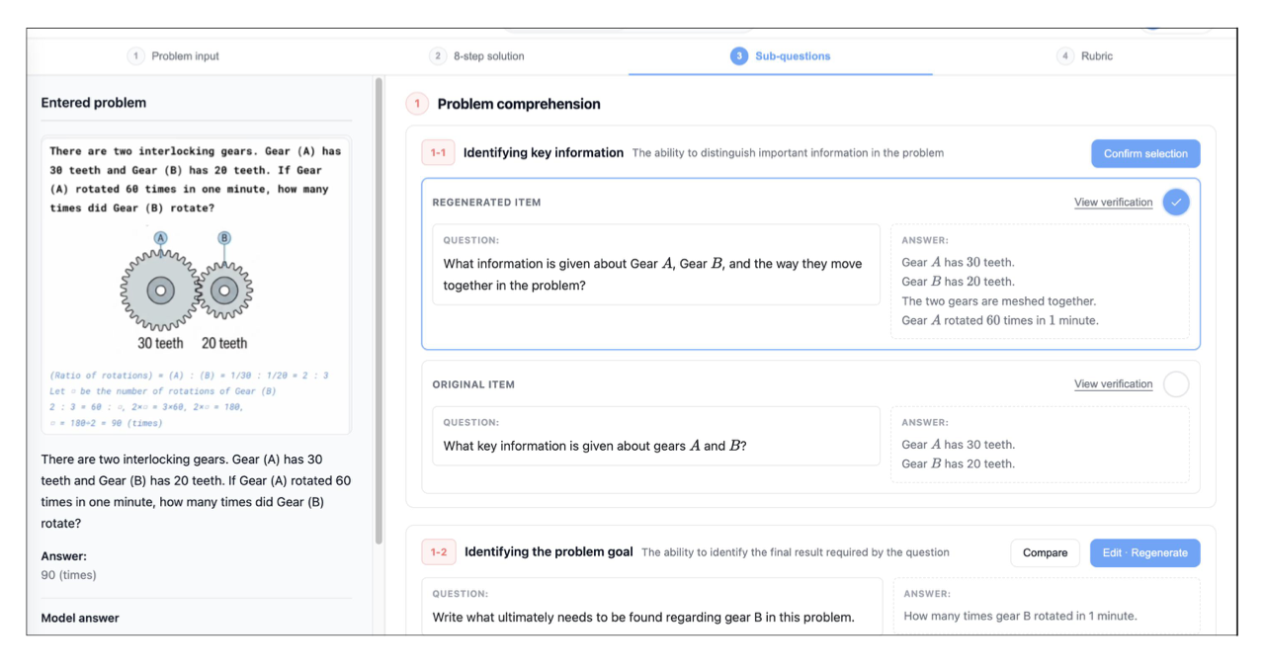
Task: Click the 1-1 sub-question badge
Action: coord(438,153)
